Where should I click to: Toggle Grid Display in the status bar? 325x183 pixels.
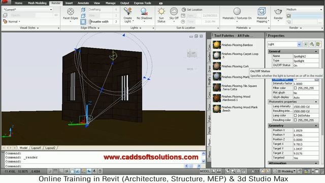click(x=55, y=171)
